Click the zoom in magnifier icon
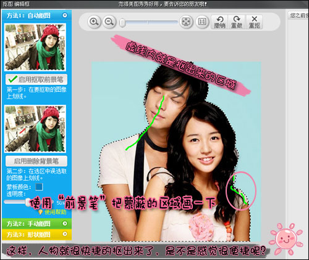309x260 pixels. [94, 22]
